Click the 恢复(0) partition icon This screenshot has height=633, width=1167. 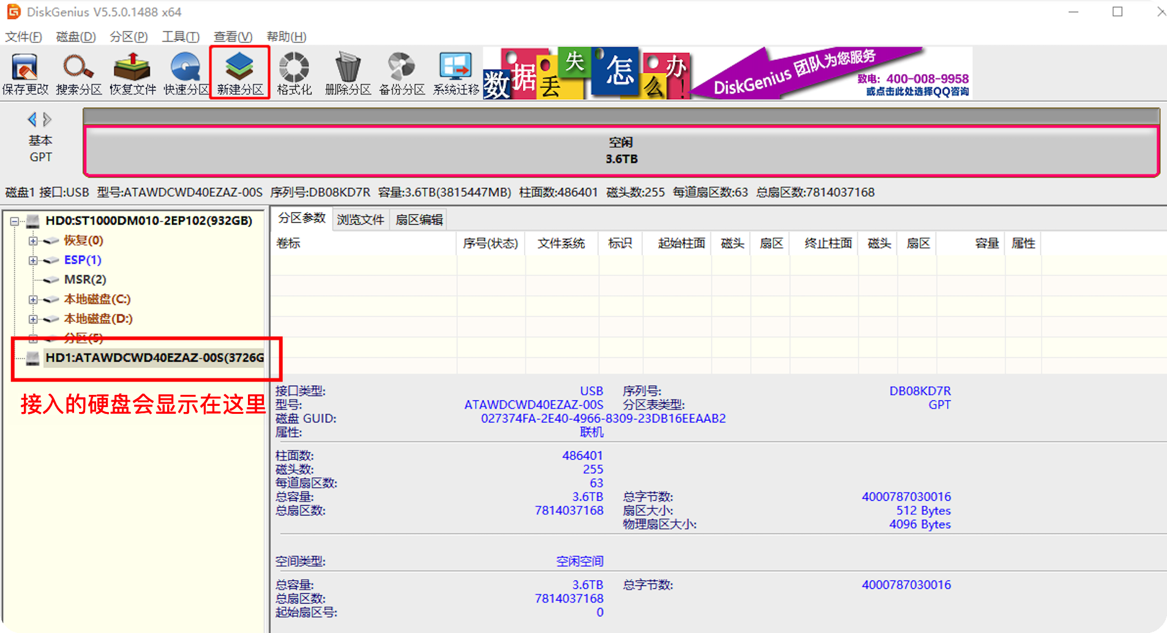[51, 241]
